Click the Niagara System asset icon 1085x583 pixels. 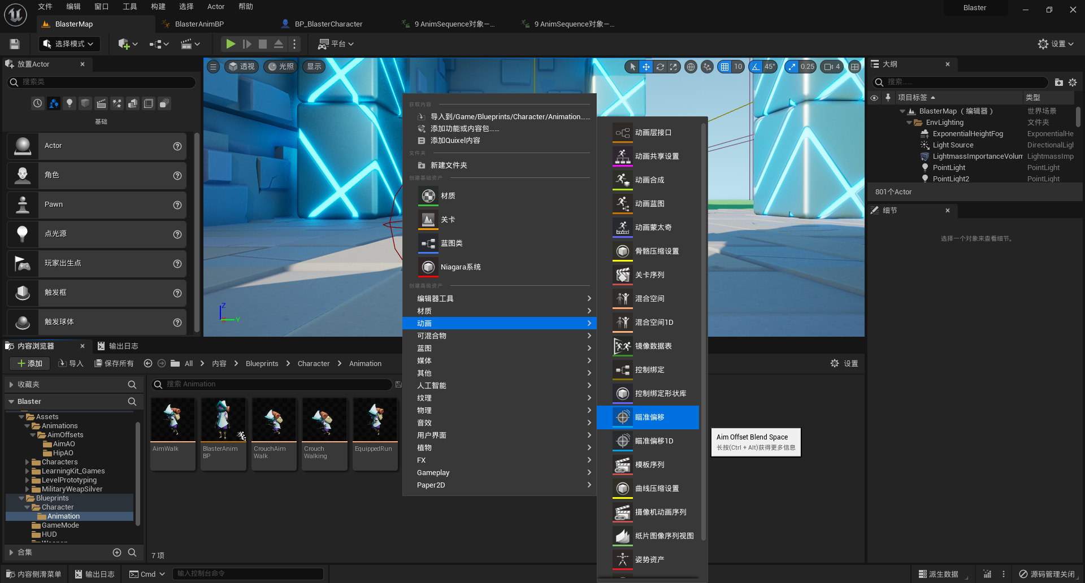click(x=428, y=267)
